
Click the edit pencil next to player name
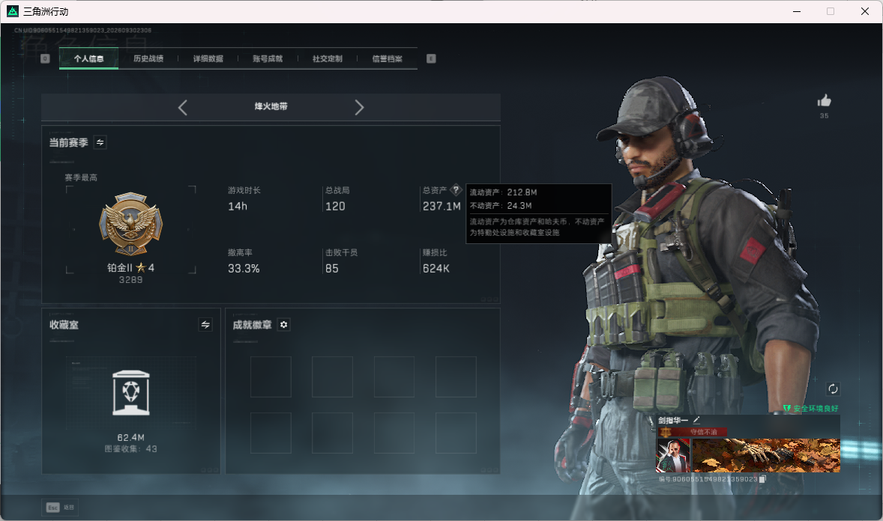(x=696, y=420)
